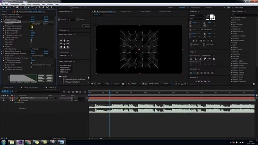Jump to last frame in Preview panel

coord(208,81)
